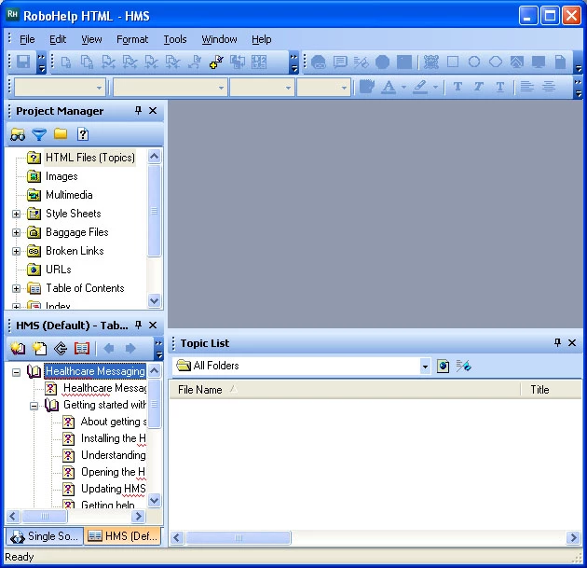Viewport: 587px width, 568px height.
Task: Toggle bold T formatting icon
Action: click(x=457, y=87)
